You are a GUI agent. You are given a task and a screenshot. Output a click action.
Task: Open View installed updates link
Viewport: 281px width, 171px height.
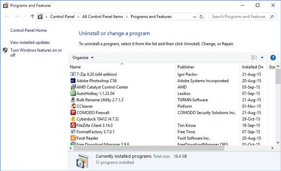pos(30,42)
